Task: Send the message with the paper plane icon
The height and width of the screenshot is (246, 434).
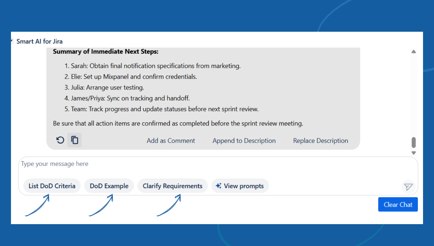Action: pos(408,187)
